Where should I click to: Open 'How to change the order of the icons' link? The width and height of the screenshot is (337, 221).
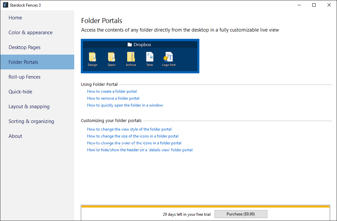(134, 143)
